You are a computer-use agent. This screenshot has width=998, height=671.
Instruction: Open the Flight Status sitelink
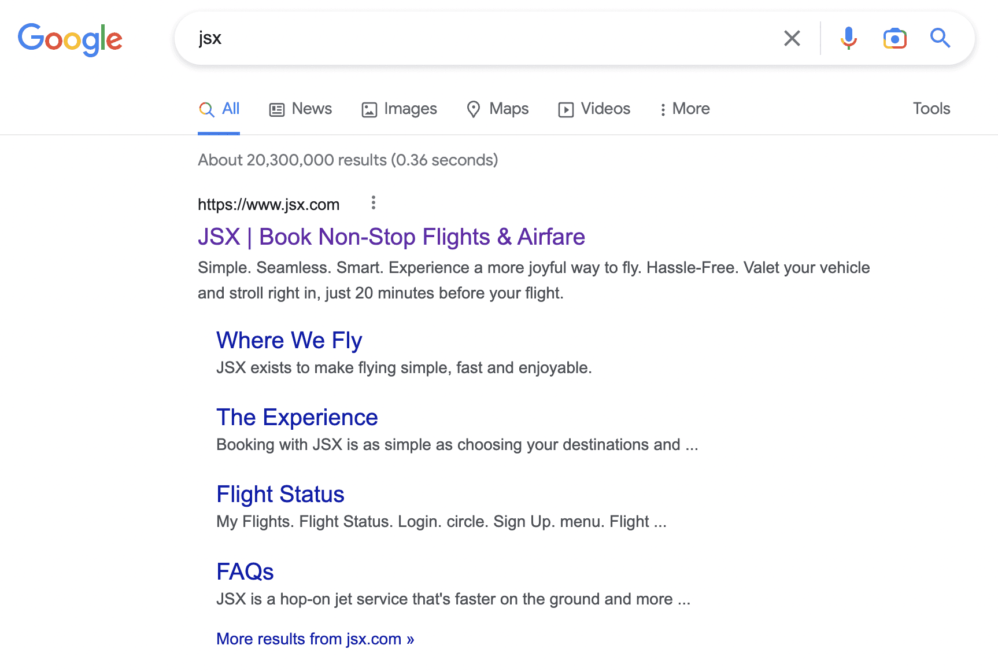tap(280, 495)
